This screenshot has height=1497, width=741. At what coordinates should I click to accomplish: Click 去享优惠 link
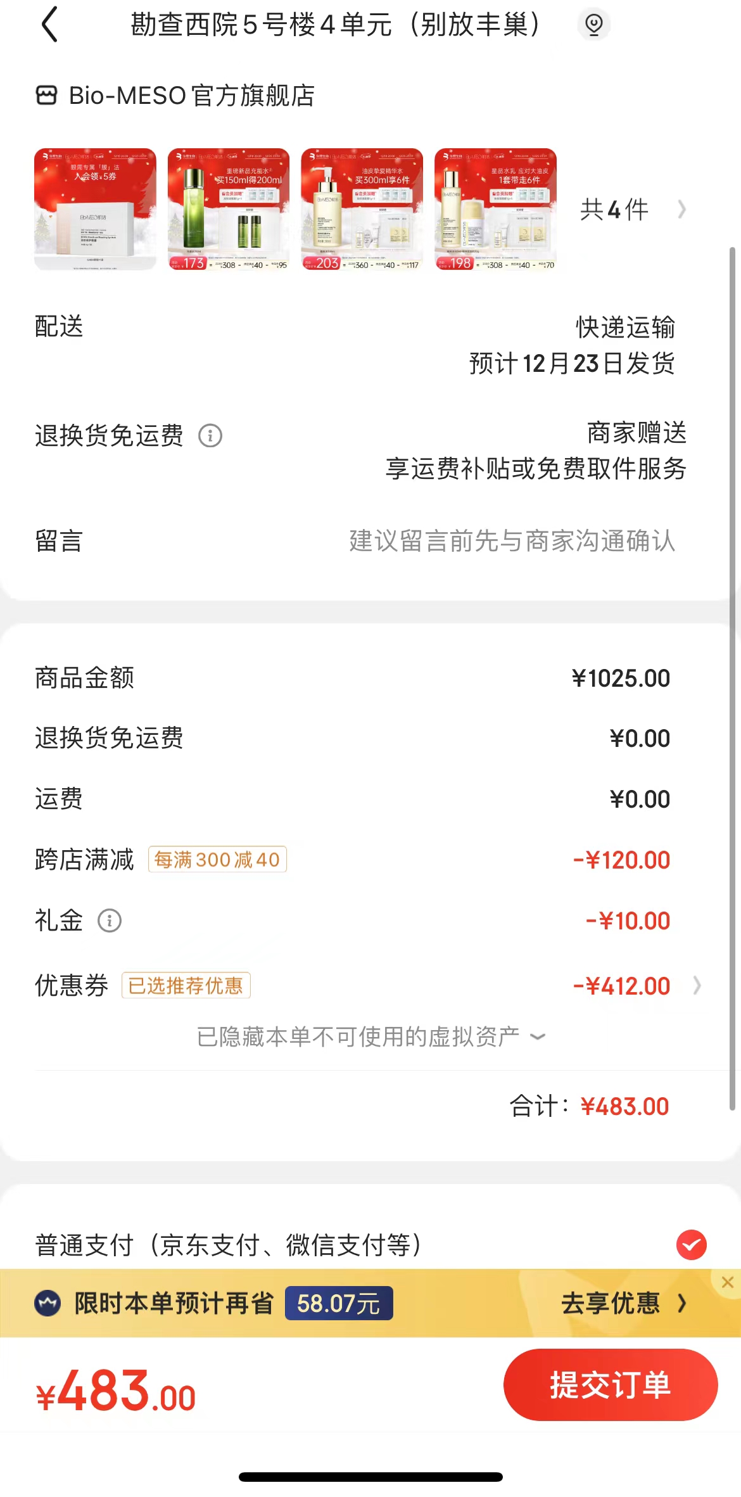click(x=623, y=1303)
